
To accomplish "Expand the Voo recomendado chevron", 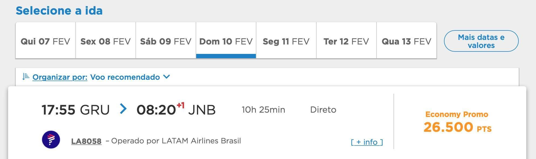I will click(167, 77).
